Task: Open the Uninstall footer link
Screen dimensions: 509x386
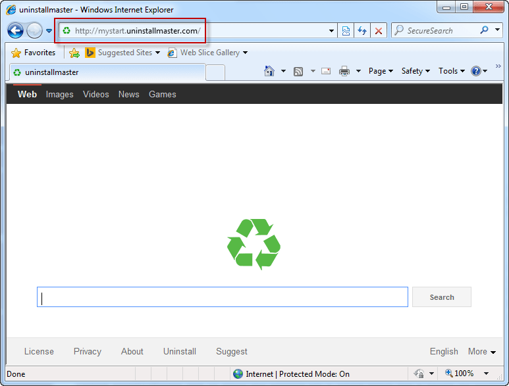Action: [180, 351]
